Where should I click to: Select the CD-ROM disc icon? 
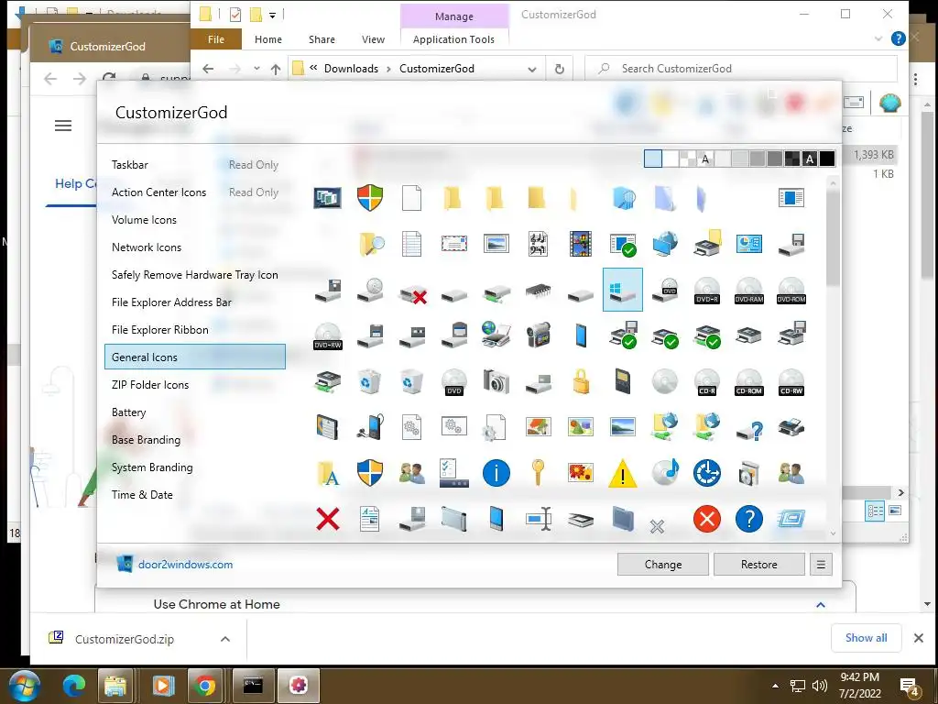[749, 382]
